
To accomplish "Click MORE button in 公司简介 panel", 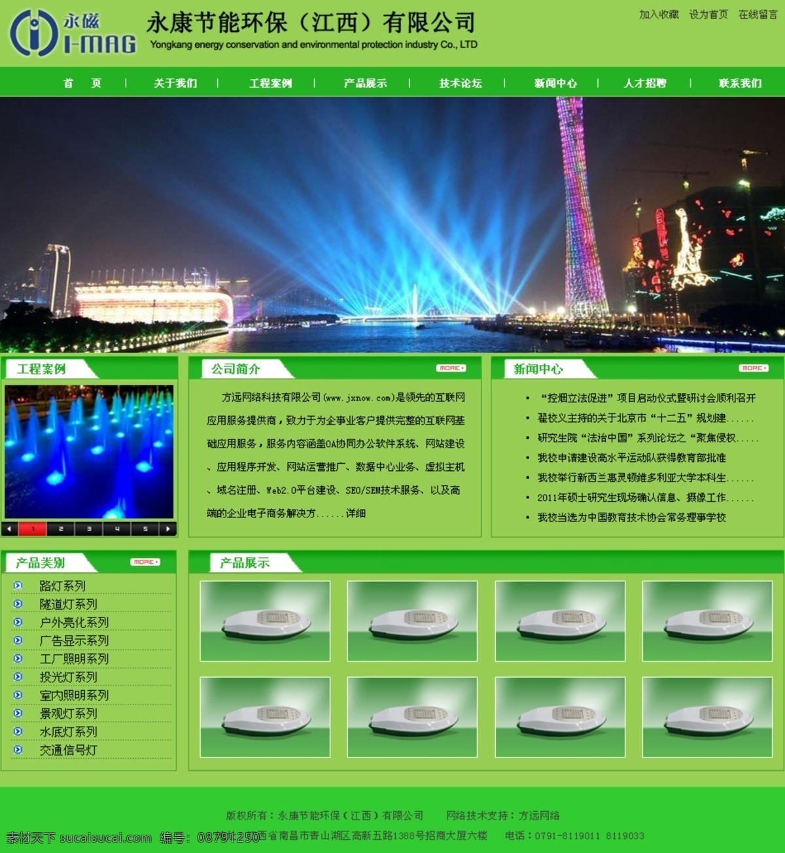I will click(x=451, y=368).
